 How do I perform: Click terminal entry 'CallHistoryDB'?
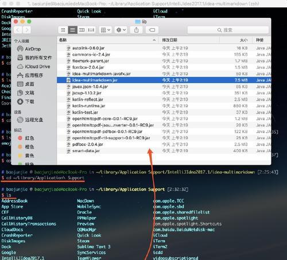(x=17, y=218)
